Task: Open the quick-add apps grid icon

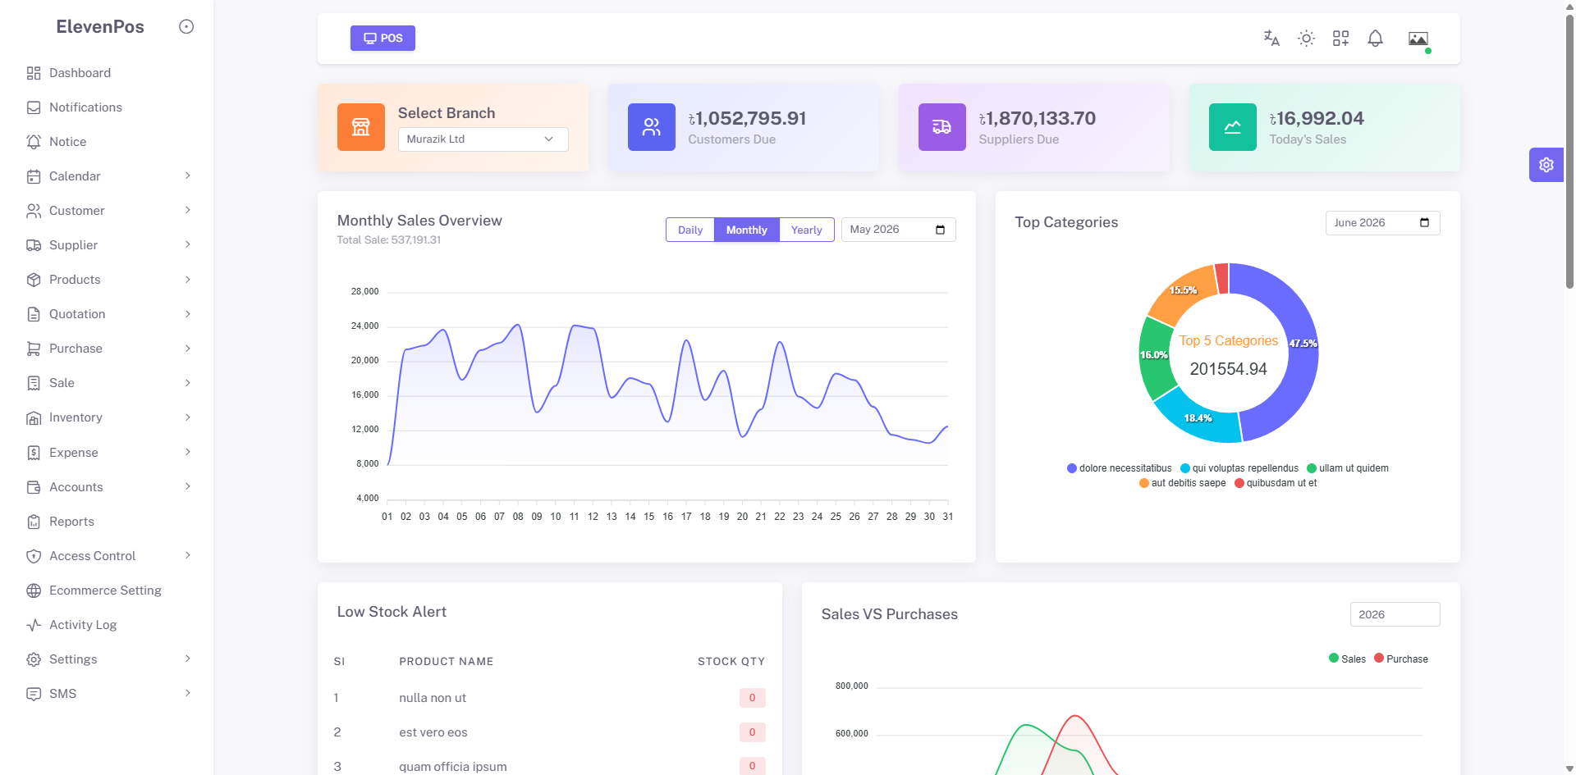Action: coord(1340,39)
